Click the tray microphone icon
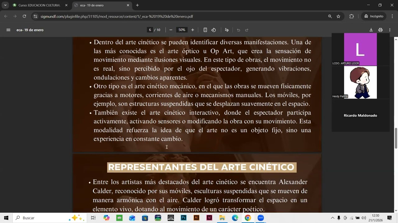This screenshot has width=398, height=223. pos(339,218)
